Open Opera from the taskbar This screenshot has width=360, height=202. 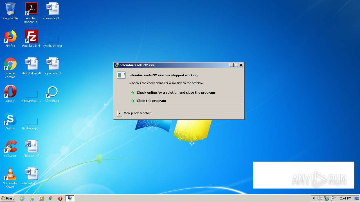click(x=60, y=198)
